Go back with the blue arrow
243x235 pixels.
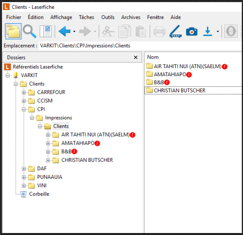(64, 32)
